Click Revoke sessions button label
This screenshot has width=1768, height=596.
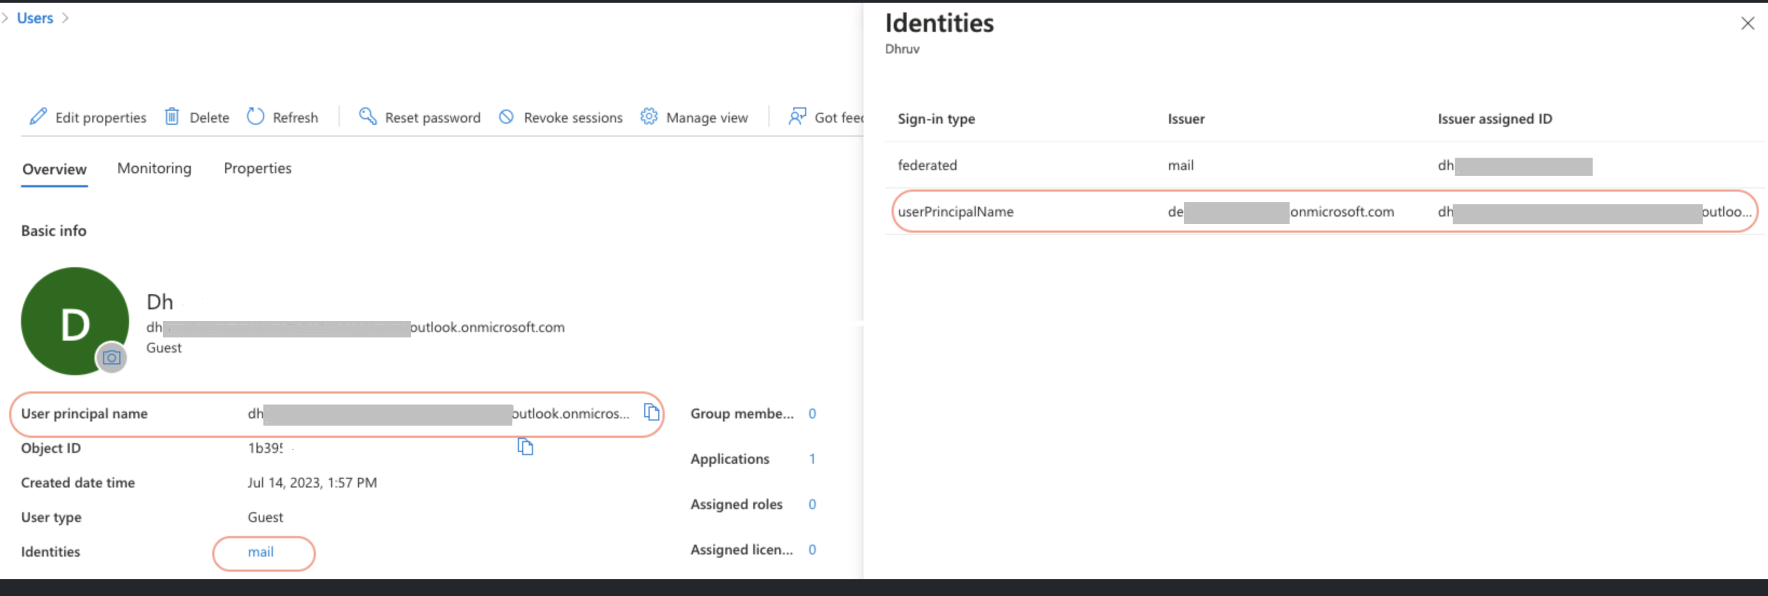pos(573,118)
